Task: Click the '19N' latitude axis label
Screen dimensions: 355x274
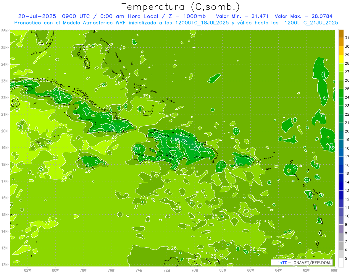Action: click(x=4, y=147)
